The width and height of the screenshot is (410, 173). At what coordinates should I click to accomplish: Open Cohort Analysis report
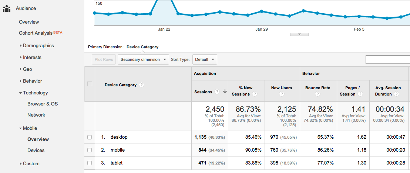point(36,33)
